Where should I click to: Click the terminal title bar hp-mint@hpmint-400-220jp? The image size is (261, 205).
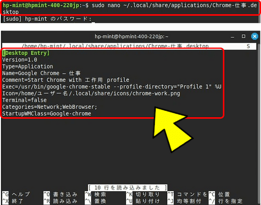[131, 37]
